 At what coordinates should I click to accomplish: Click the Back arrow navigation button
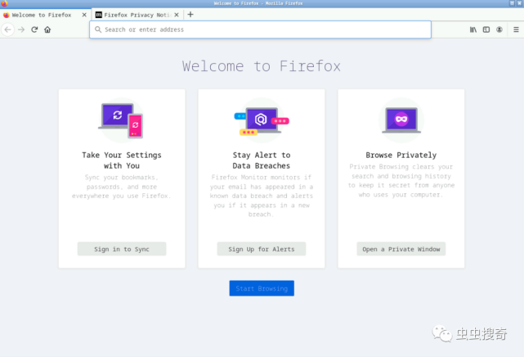[7, 29]
